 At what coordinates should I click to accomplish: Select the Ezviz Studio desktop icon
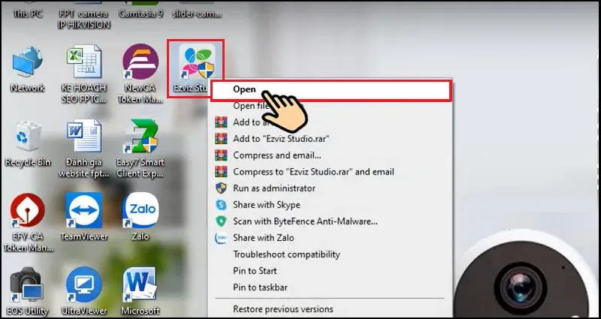(195, 62)
